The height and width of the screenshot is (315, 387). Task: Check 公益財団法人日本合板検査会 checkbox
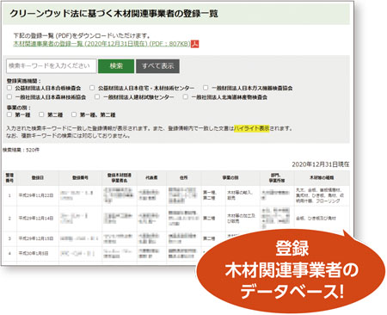(x=9, y=88)
